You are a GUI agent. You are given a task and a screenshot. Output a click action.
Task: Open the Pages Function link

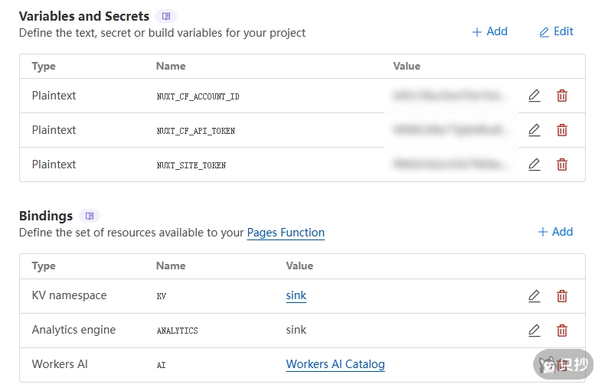point(286,233)
